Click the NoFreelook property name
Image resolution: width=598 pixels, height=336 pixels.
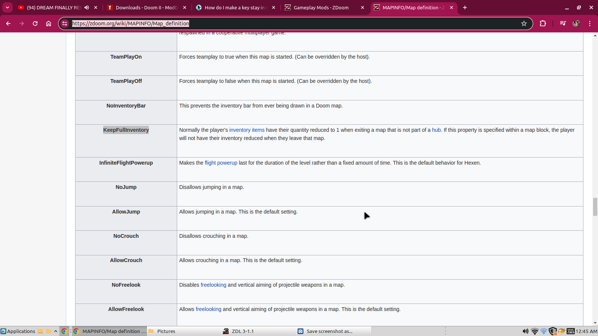126,285
